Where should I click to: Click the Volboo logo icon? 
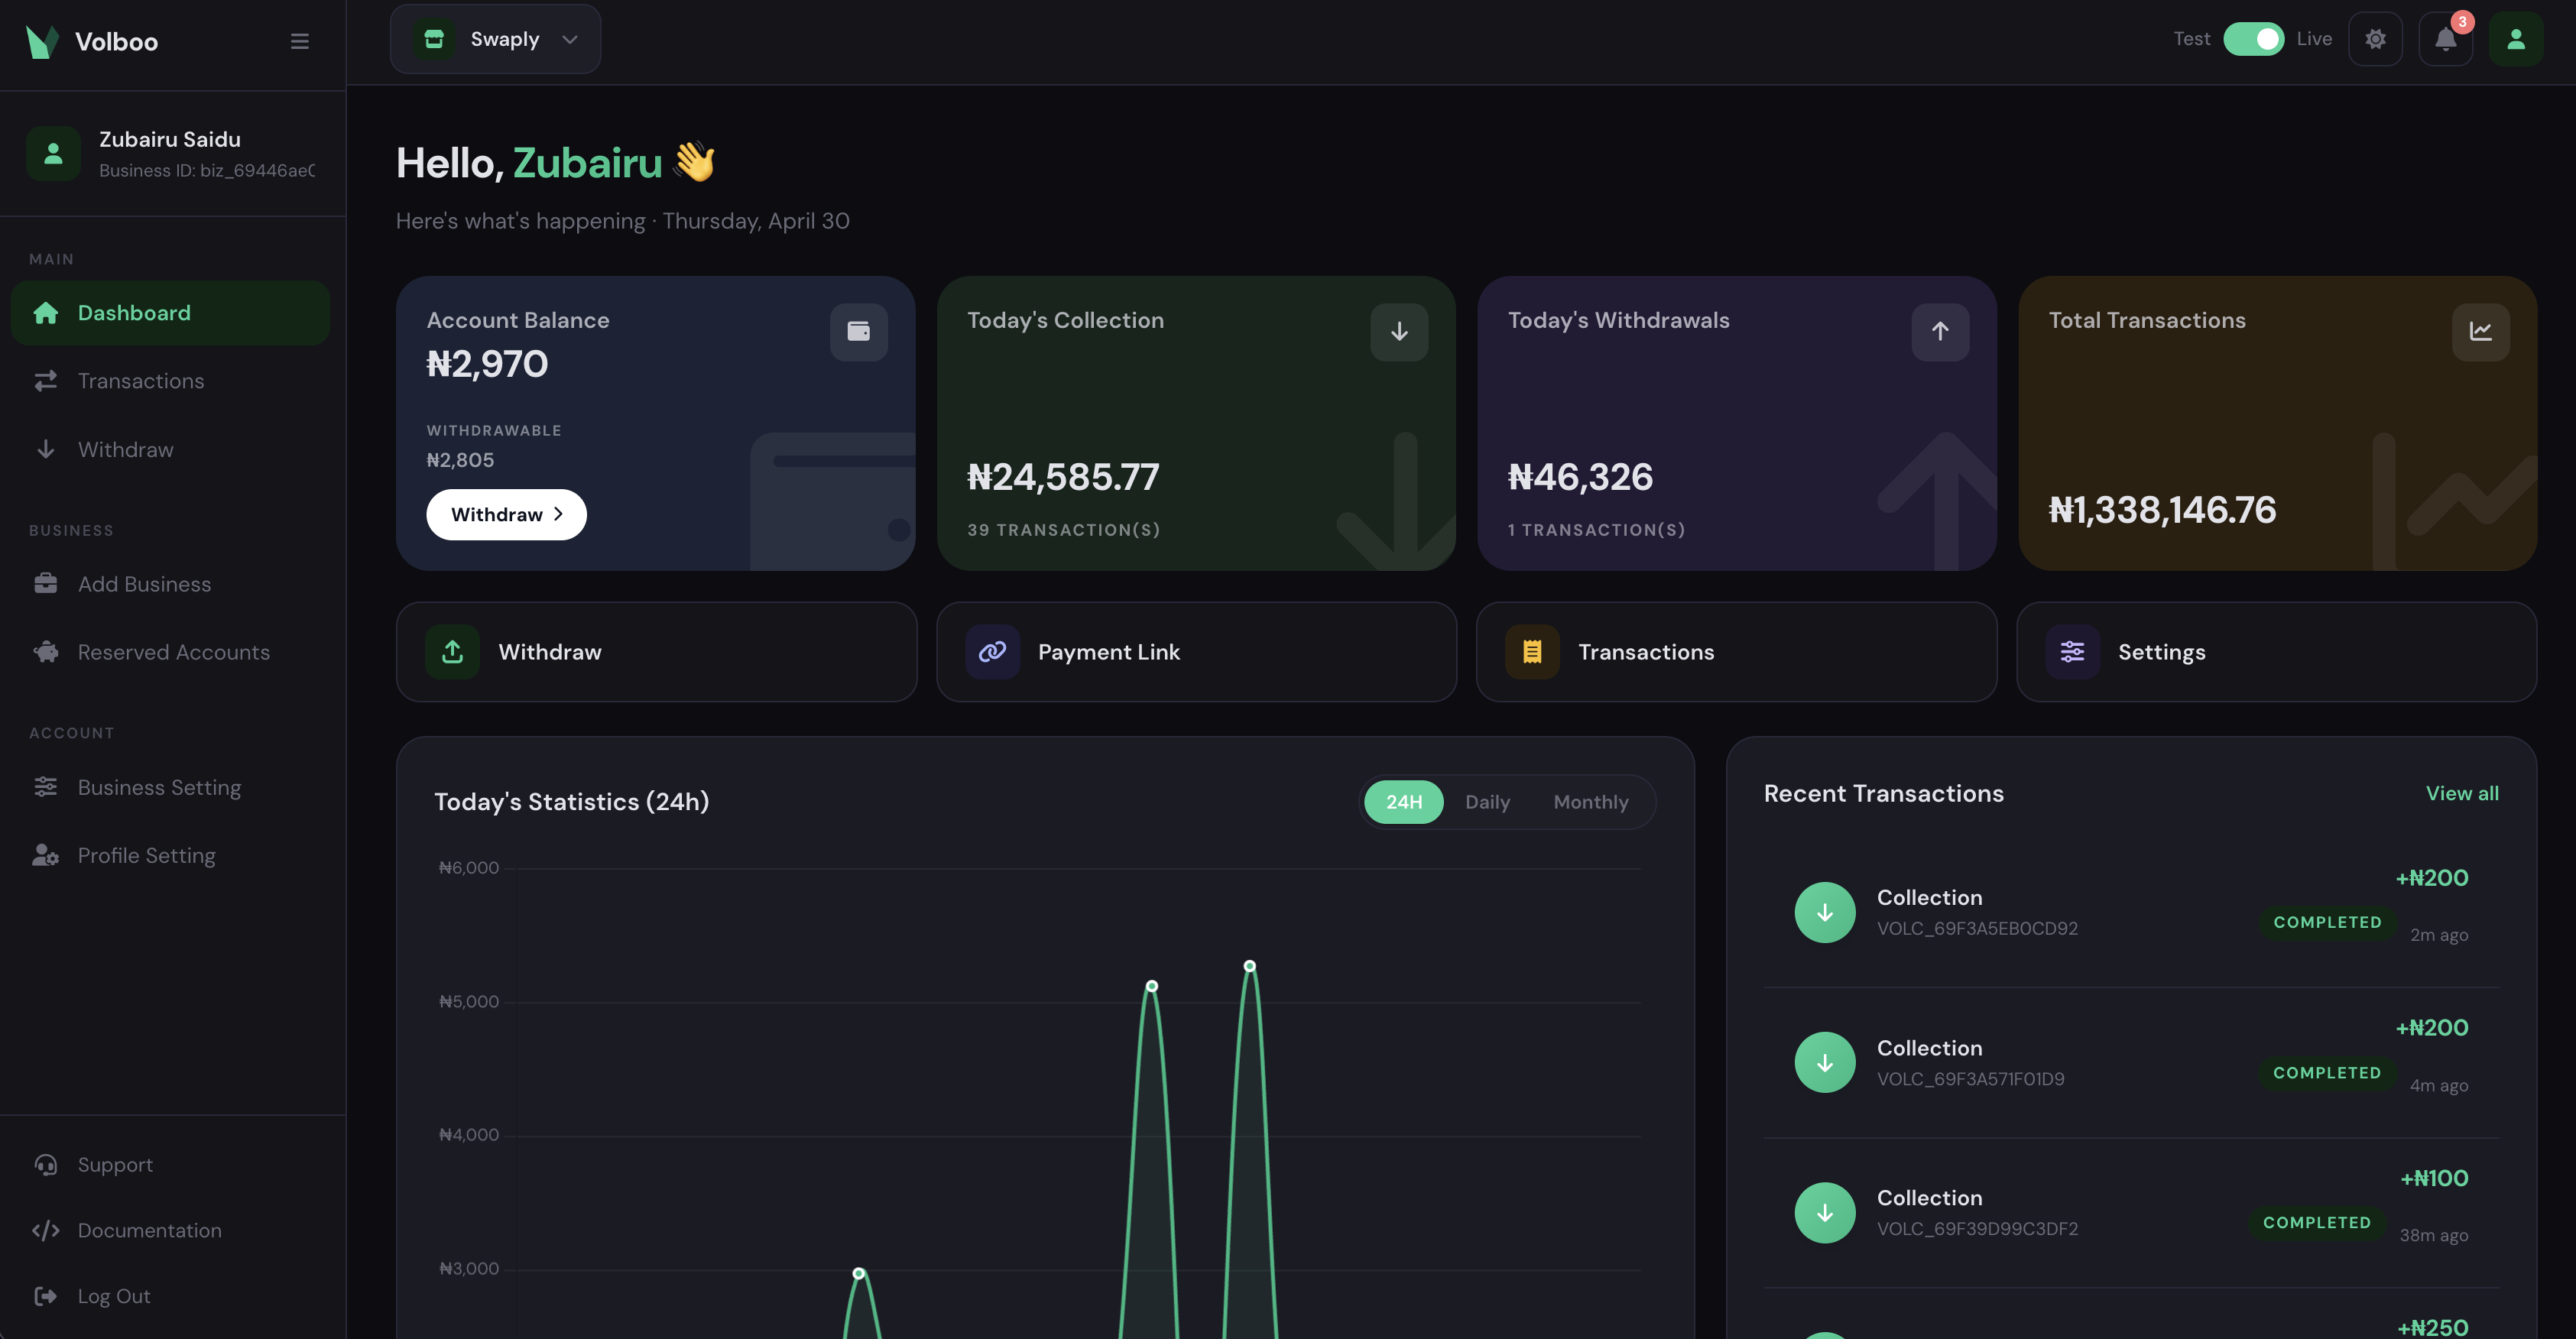click(42, 41)
